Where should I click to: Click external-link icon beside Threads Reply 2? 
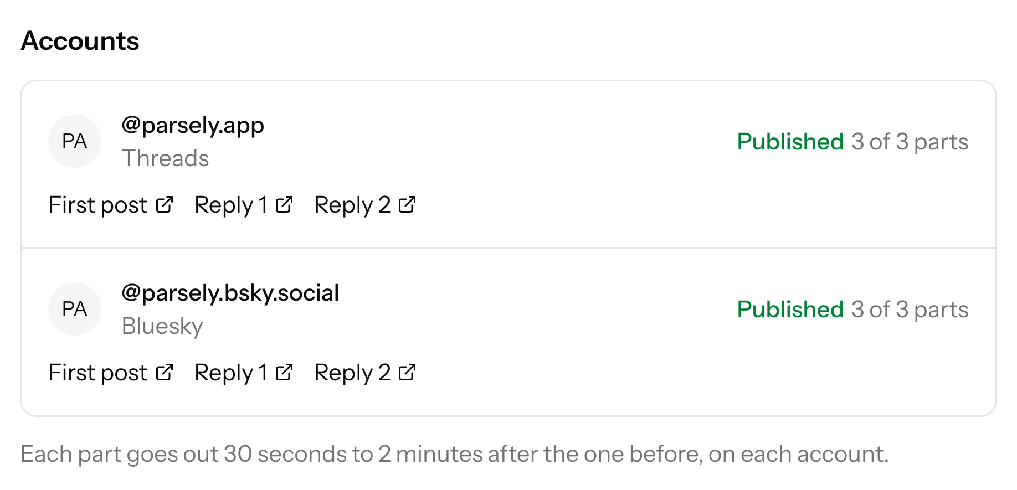(407, 205)
